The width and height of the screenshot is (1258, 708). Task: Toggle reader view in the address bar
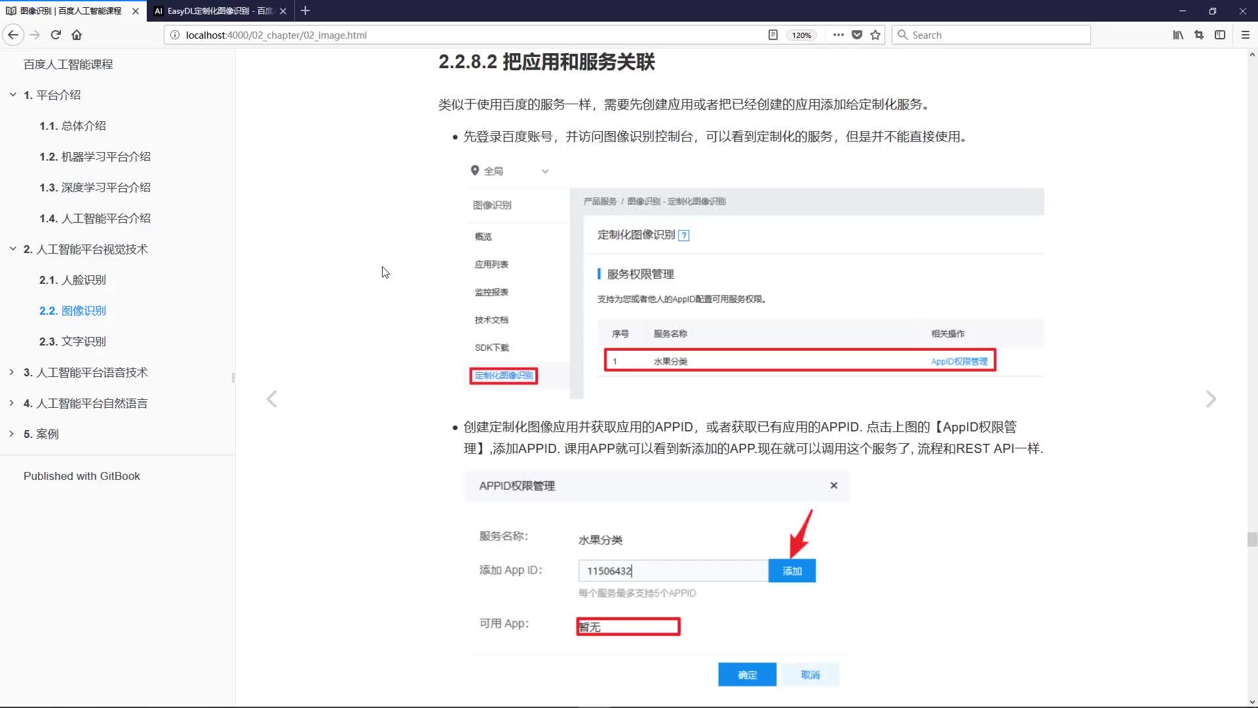773,35
